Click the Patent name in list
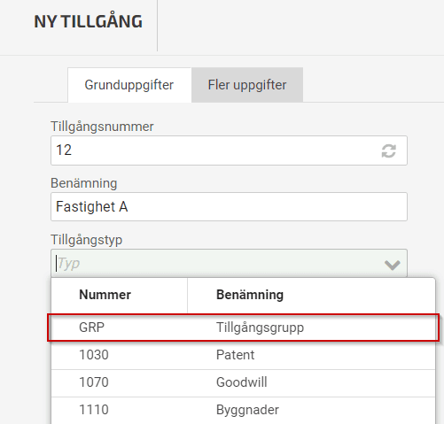Viewport: 444px width, 424px height. [235, 355]
